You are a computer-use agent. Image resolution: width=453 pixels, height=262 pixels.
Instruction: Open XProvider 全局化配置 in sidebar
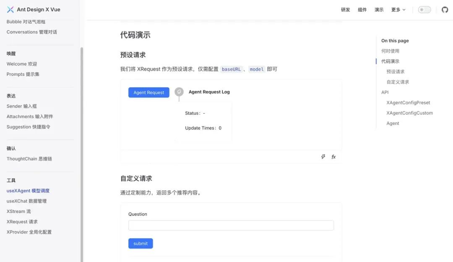pyautogui.click(x=29, y=232)
